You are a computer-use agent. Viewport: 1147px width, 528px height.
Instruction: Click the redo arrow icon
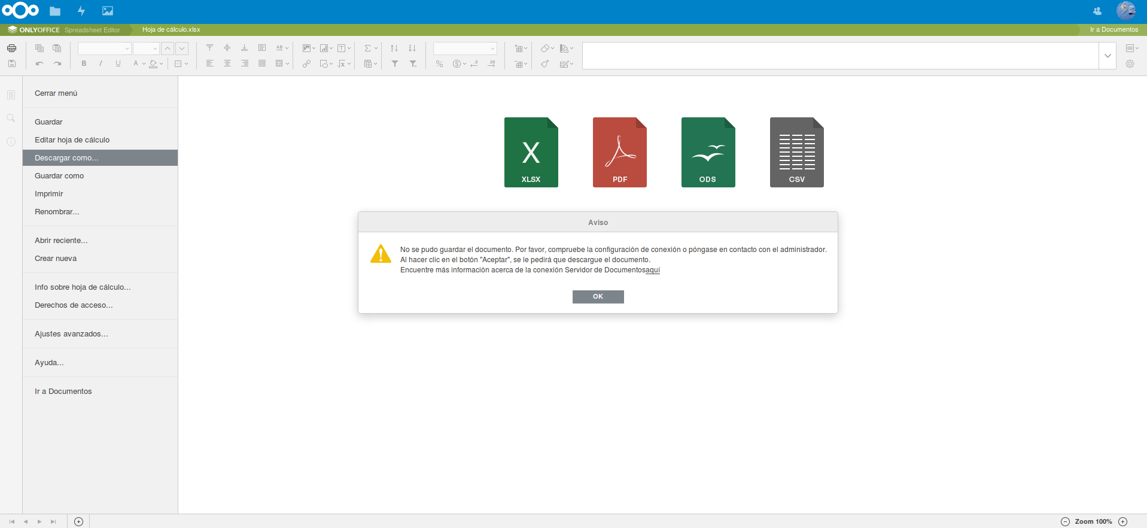pyautogui.click(x=57, y=63)
